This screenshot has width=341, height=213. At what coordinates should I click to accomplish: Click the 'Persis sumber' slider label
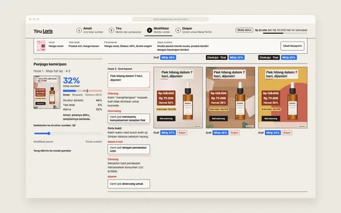94,142
